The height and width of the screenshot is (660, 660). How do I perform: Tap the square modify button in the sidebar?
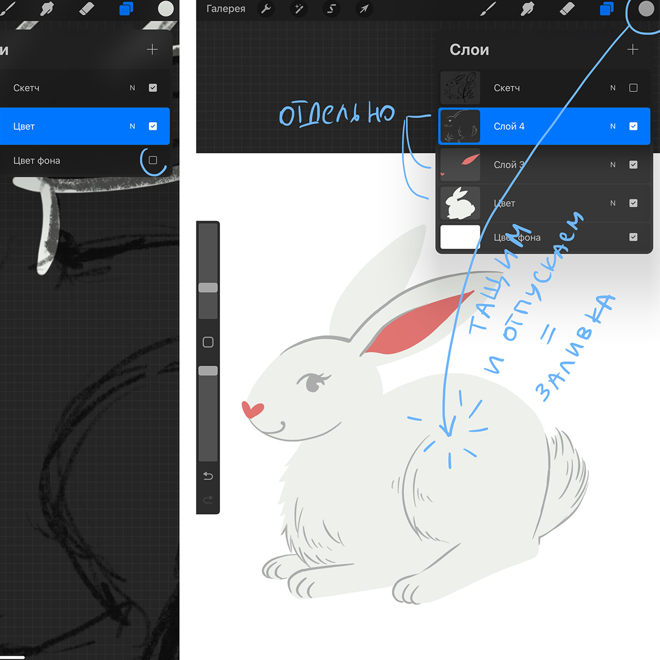[x=208, y=342]
